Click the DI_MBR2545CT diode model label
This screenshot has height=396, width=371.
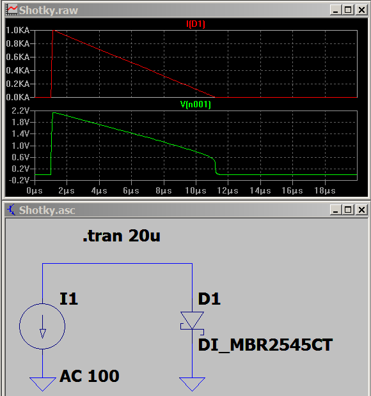click(x=265, y=345)
